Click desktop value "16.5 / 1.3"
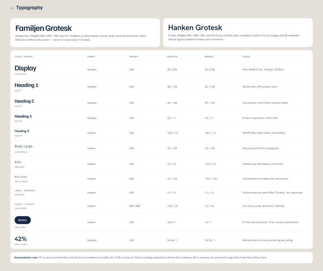 click(173, 133)
